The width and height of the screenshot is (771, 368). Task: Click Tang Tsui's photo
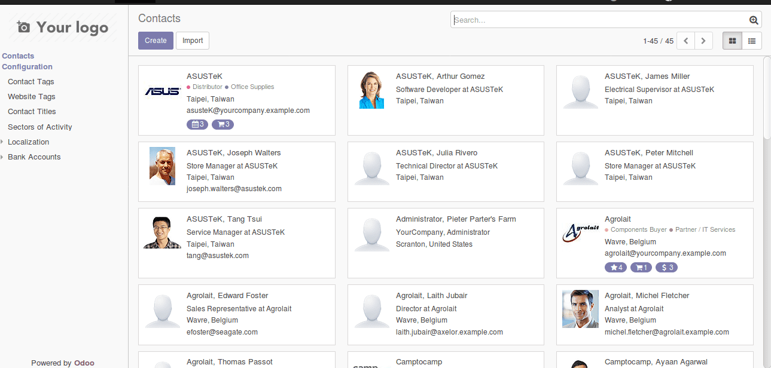[162, 232]
